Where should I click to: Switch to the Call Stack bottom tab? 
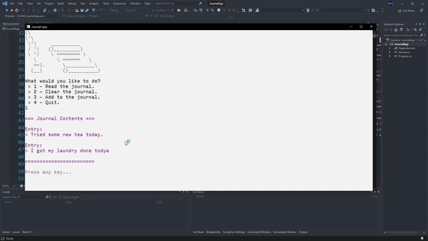(198, 232)
